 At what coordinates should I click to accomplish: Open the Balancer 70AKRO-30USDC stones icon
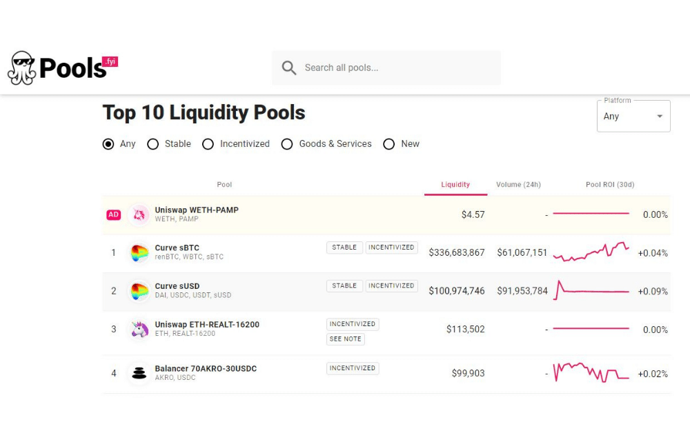click(139, 373)
